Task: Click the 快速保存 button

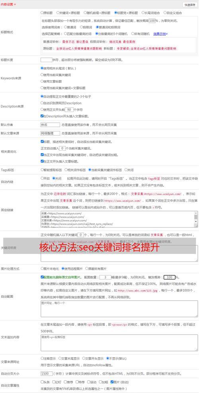Action: (190, 5)
